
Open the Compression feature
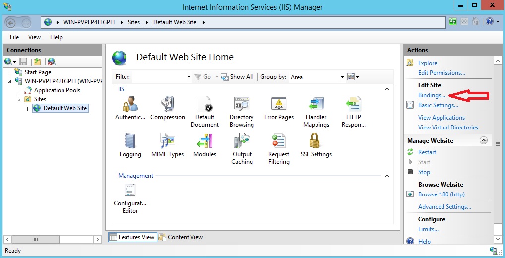[x=168, y=108]
